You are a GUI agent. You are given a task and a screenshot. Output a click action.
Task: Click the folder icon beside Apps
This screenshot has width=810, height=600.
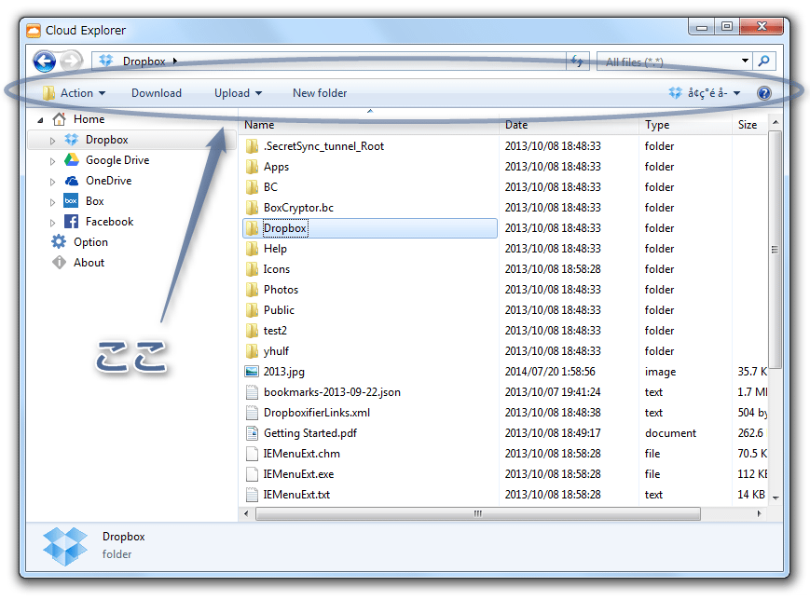252,166
